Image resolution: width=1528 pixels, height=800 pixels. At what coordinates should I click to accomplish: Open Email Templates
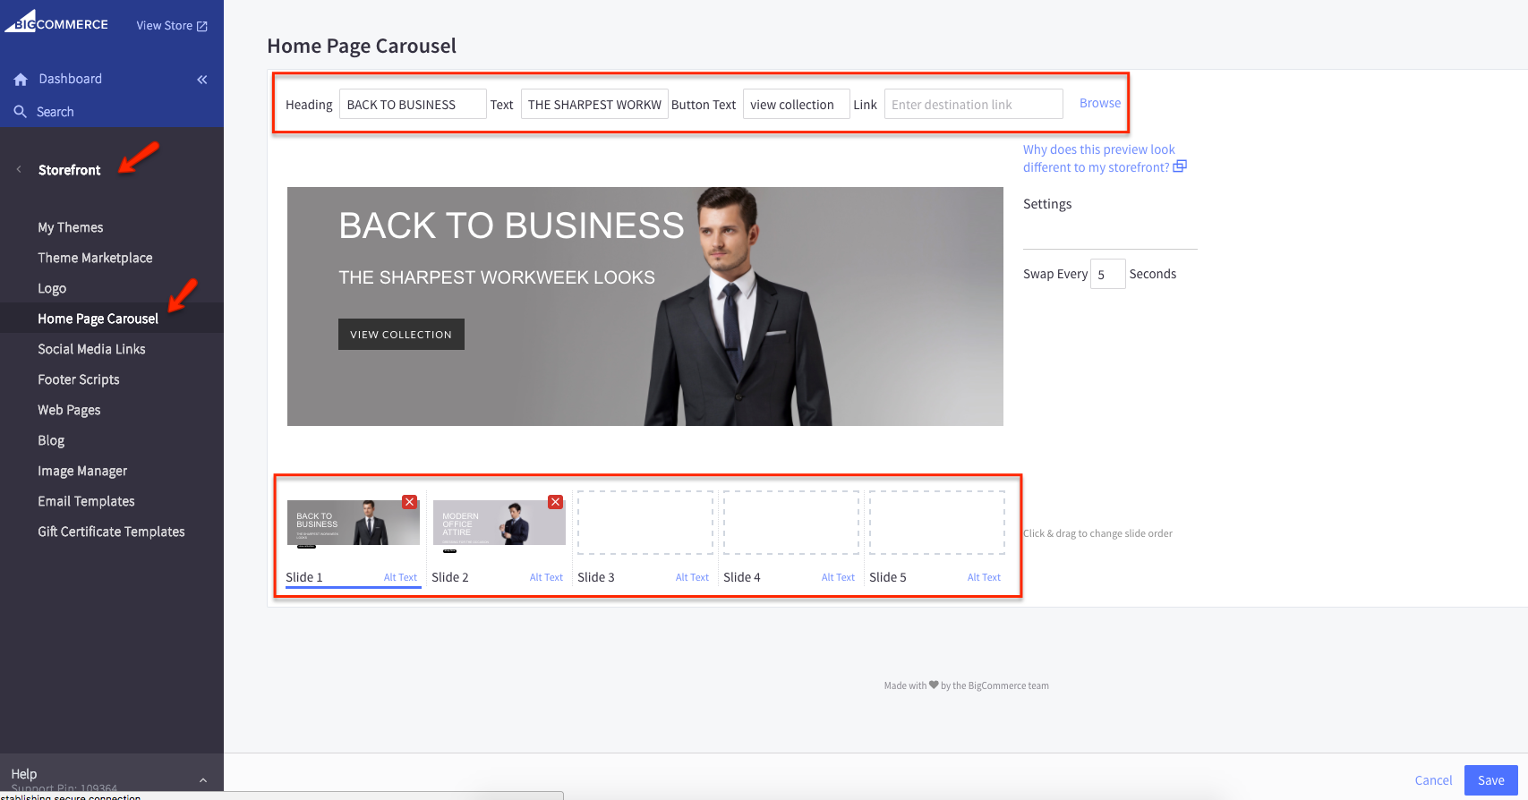(x=86, y=501)
